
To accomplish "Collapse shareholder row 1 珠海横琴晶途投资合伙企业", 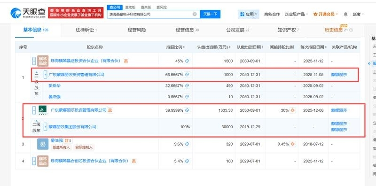I will pos(34,61).
